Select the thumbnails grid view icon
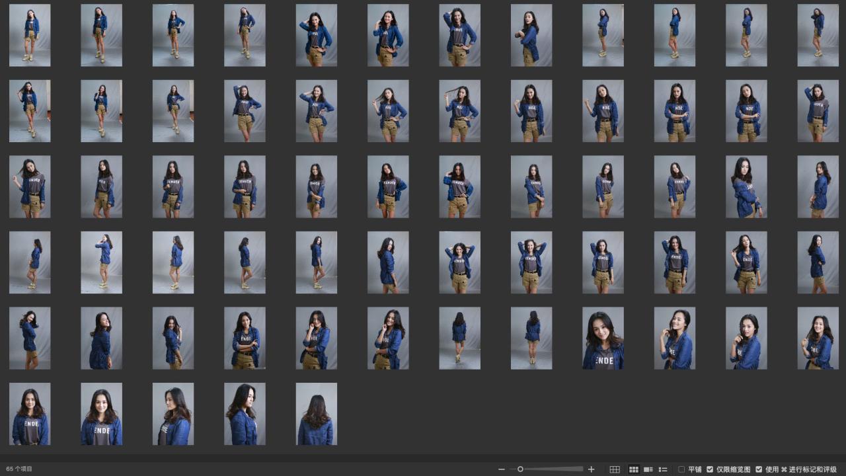846x476 pixels. tap(633, 469)
